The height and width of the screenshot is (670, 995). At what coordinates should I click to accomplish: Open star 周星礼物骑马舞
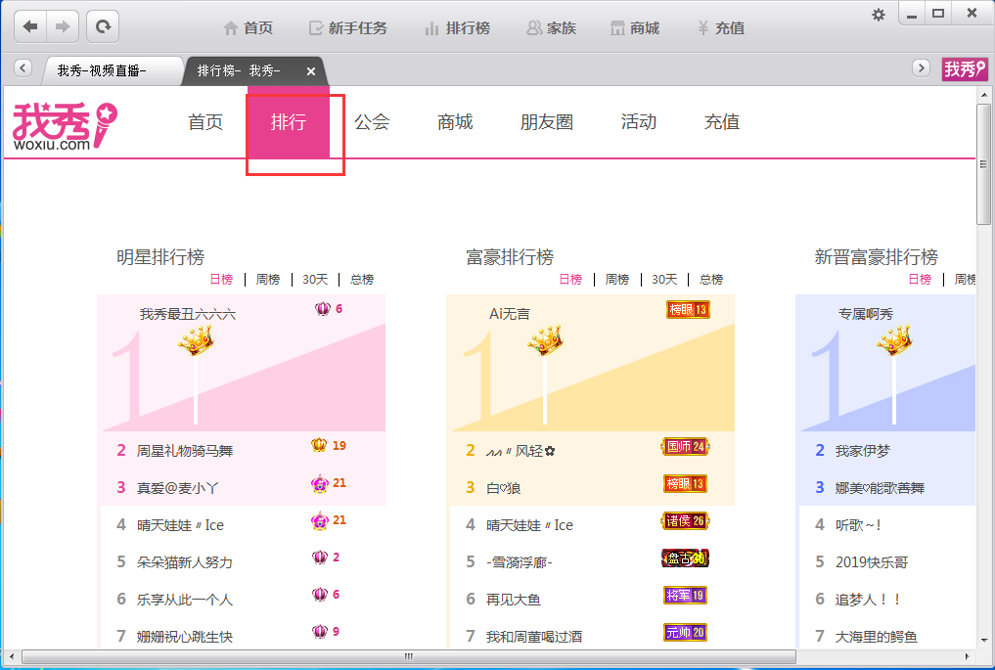pos(185,451)
